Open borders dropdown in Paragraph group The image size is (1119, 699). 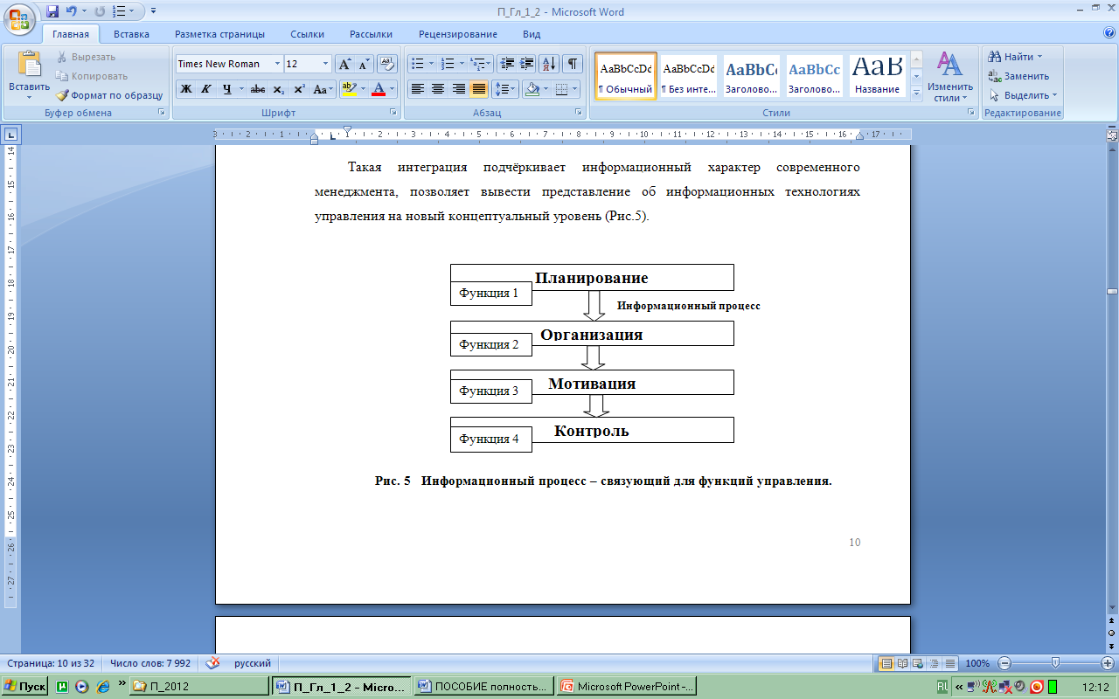click(x=573, y=89)
